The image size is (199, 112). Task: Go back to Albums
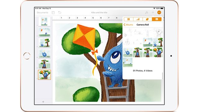tap(128, 25)
